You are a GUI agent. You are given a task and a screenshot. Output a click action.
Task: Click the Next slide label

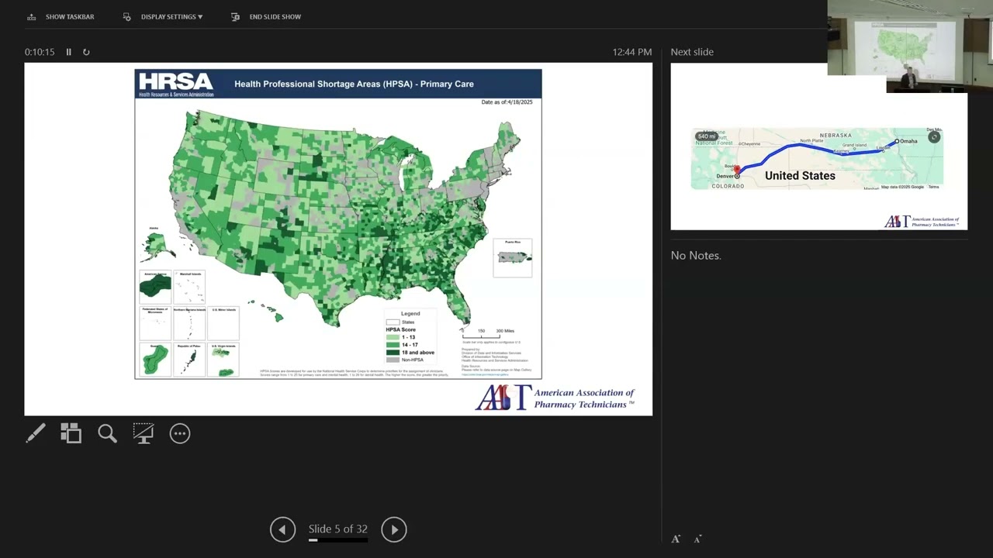point(692,52)
